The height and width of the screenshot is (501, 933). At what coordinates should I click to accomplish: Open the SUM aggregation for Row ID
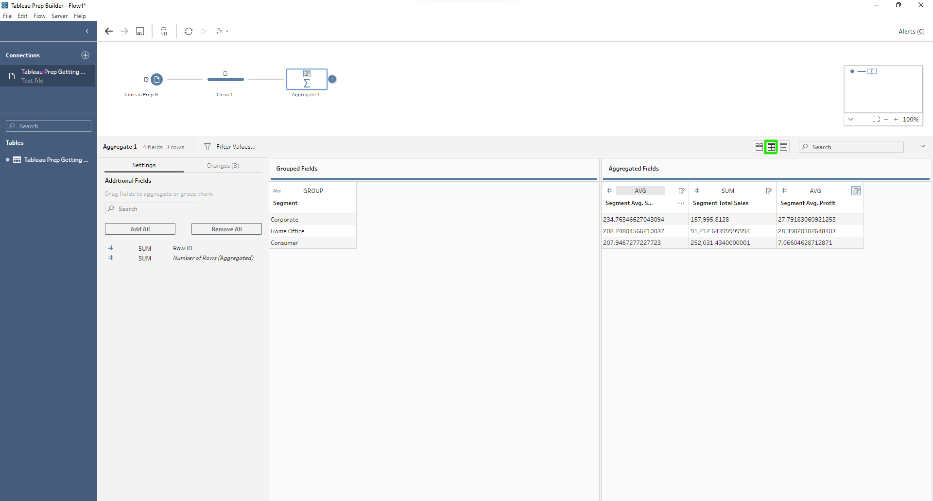(x=145, y=248)
